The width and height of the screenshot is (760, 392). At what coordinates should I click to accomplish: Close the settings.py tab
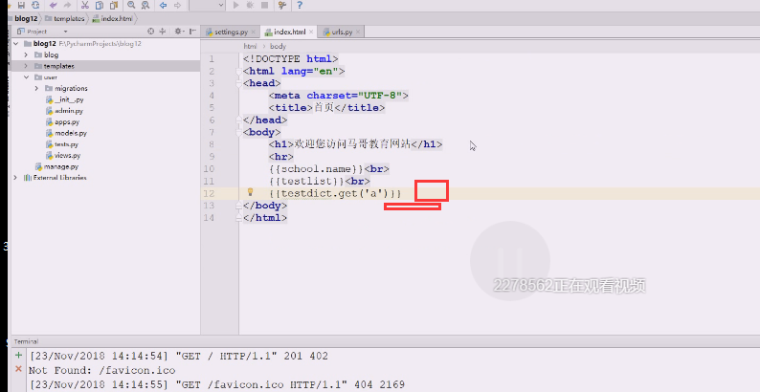click(x=254, y=33)
